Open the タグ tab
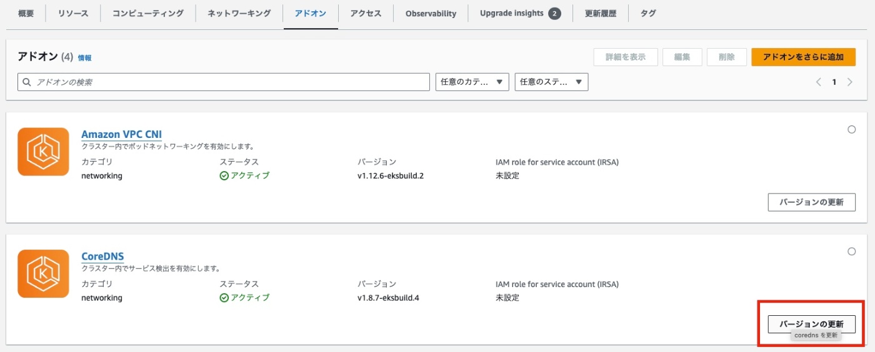 pyautogui.click(x=648, y=13)
